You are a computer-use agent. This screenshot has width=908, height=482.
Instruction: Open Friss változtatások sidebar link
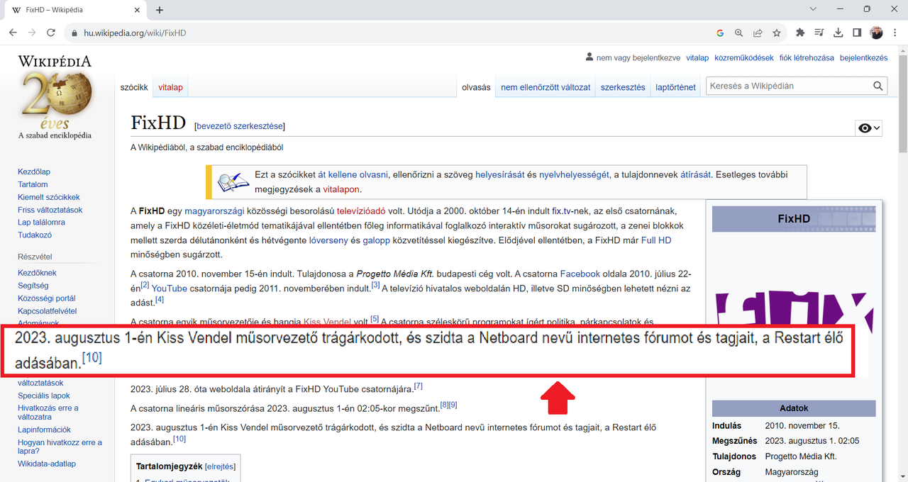click(x=50, y=210)
